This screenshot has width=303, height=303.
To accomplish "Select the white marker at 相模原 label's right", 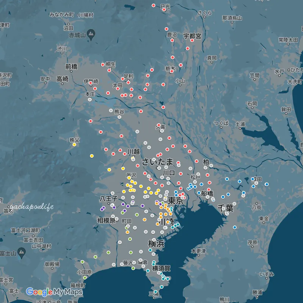I will click(117, 219).
